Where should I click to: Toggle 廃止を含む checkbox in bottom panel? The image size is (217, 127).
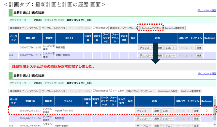point(94,91)
